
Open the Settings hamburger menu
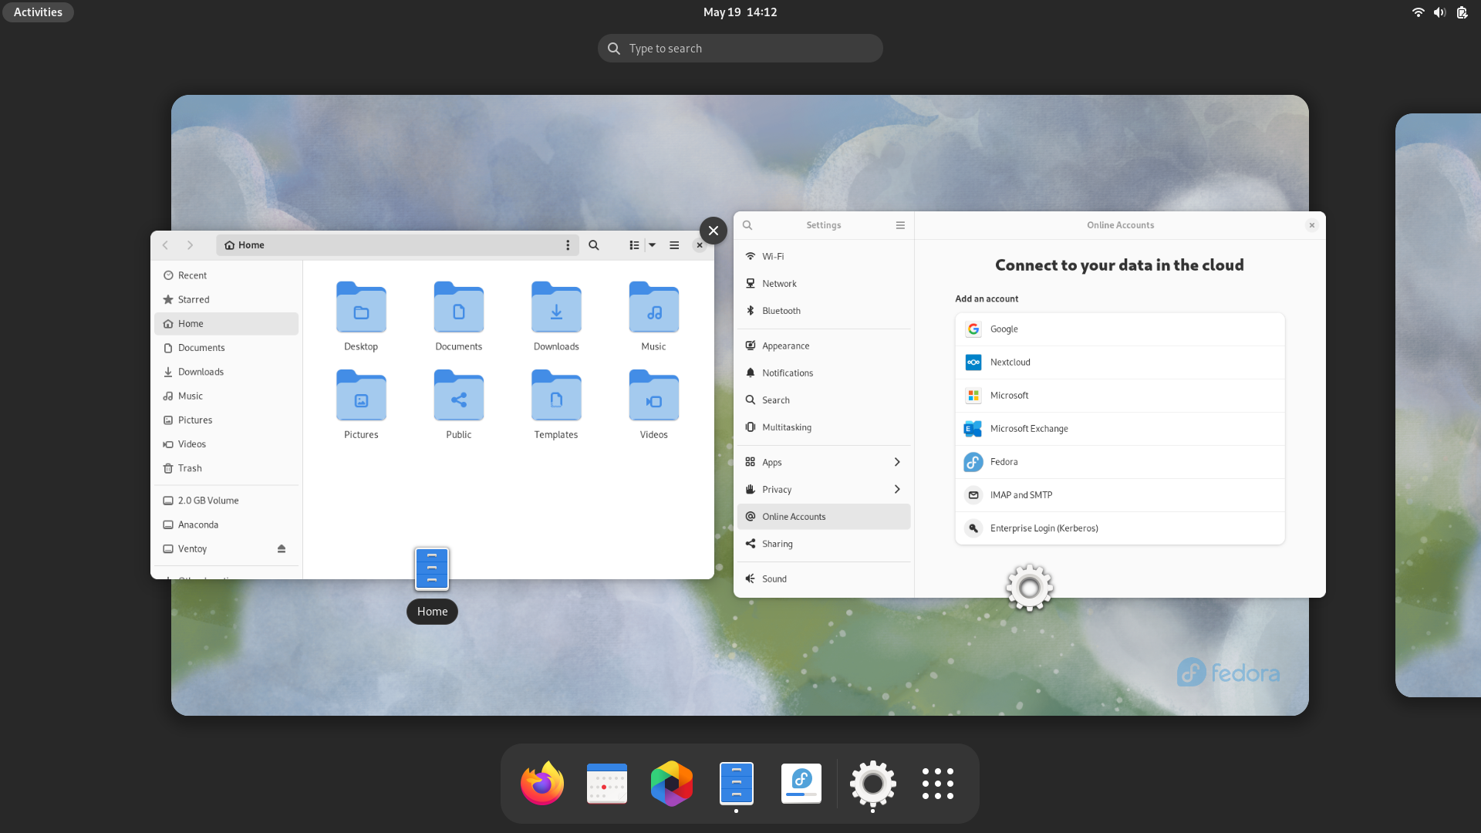click(x=900, y=225)
